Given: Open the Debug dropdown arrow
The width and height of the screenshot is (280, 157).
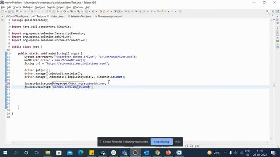Looking at the screenshot, I should (61, 11).
